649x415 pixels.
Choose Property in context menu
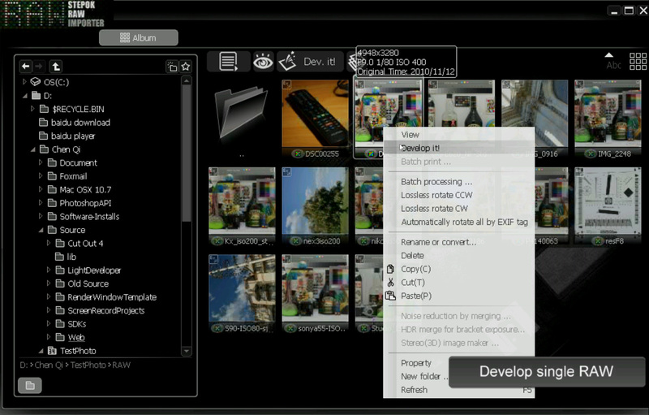tap(416, 363)
